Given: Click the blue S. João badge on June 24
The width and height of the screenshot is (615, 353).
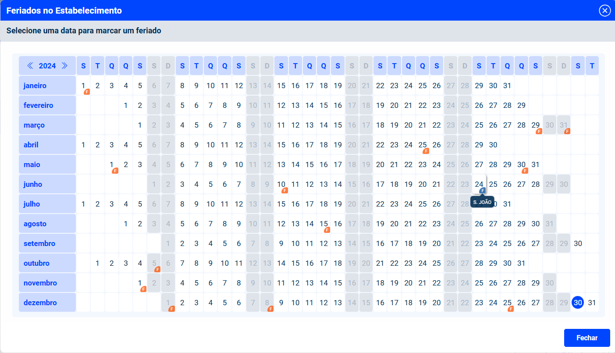Looking at the screenshot, I should 483,190.
